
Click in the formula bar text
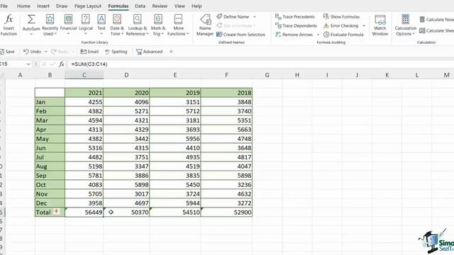[89, 64]
